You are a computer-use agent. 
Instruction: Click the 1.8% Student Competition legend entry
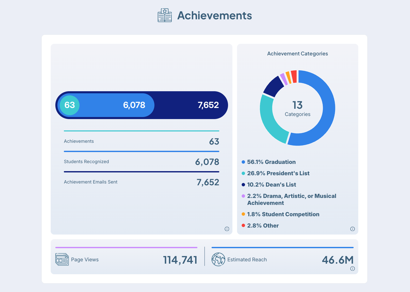click(x=283, y=214)
